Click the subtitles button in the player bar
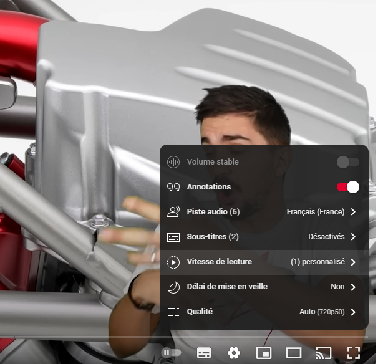The image size is (383, 364). click(x=204, y=353)
